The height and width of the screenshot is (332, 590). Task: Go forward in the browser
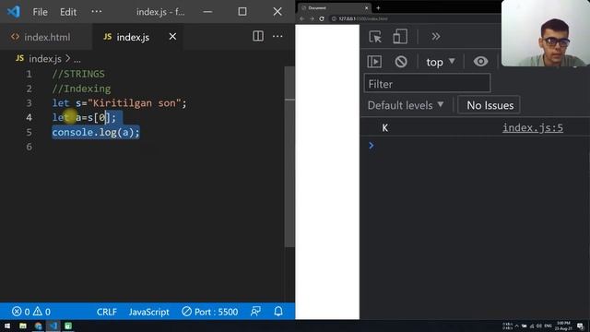pyautogui.click(x=312, y=18)
